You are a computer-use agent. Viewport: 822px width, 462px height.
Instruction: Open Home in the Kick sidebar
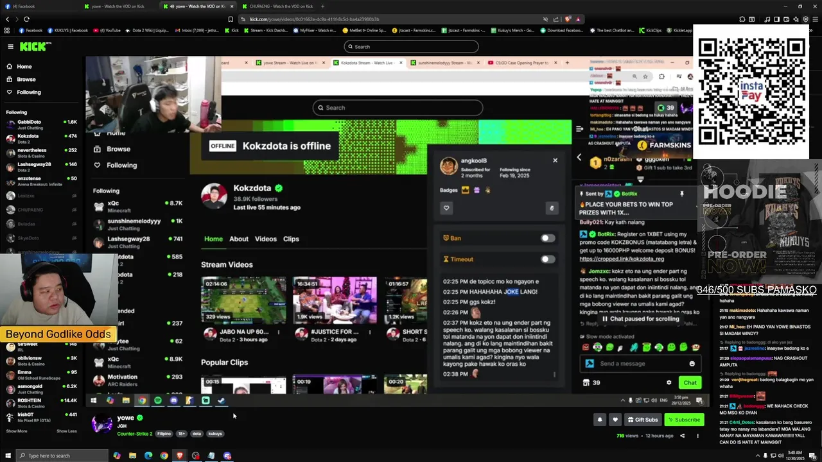(x=24, y=67)
